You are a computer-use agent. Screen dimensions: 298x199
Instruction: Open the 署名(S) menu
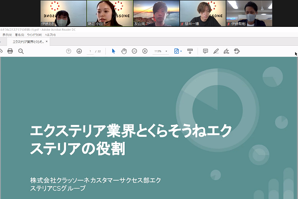click(x=19, y=35)
